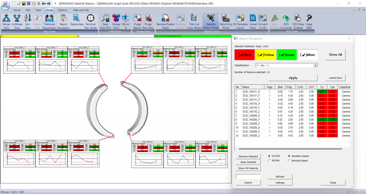This screenshot has width=366, height=194.
Task: Click the Search button
Action: click(x=248, y=182)
